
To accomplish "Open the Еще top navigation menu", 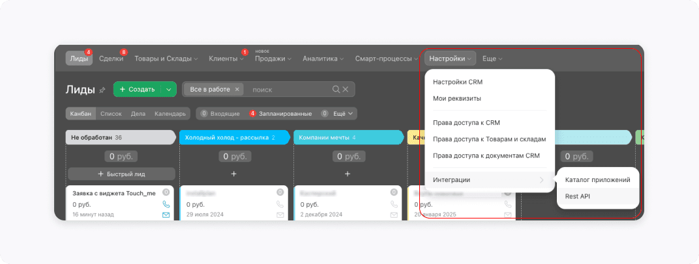I will click(492, 59).
